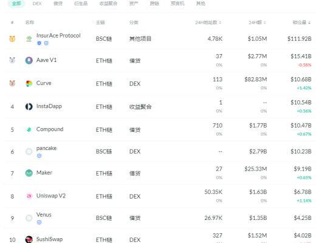Click the Venus placeholder logo icon
This screenshot has height=243, width=316.
(29, 218)
